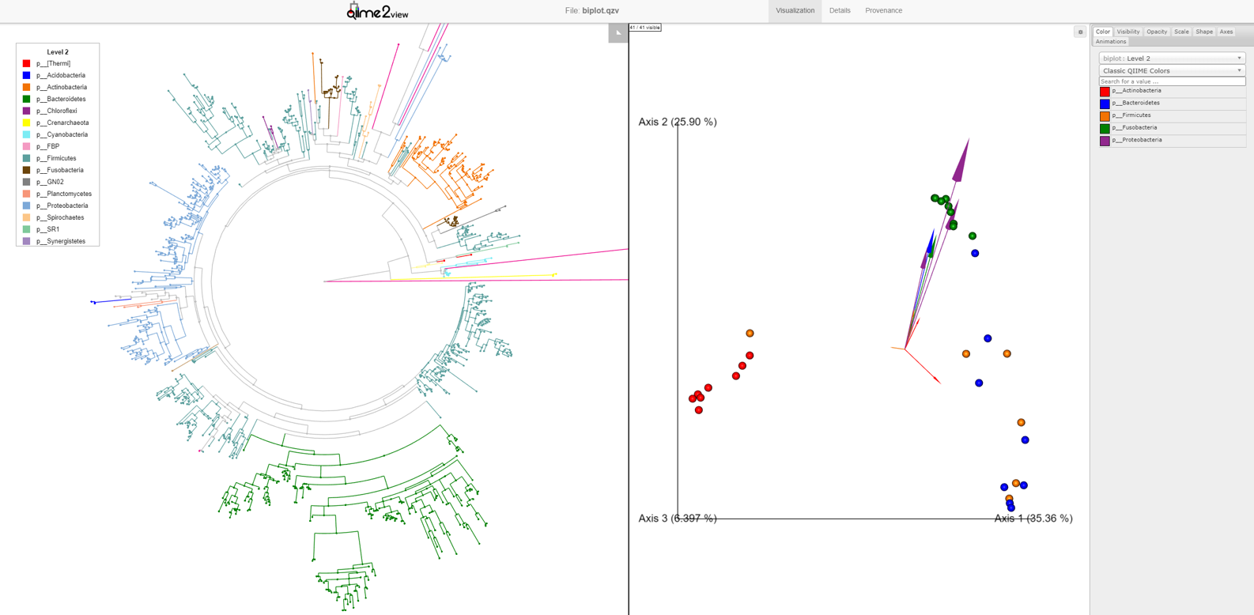
Task: Open the Axes tab
Action: tap(1226, 32)
